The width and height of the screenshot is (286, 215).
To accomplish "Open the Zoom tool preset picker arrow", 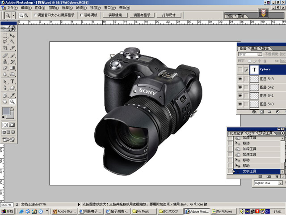I will (13, 16).
